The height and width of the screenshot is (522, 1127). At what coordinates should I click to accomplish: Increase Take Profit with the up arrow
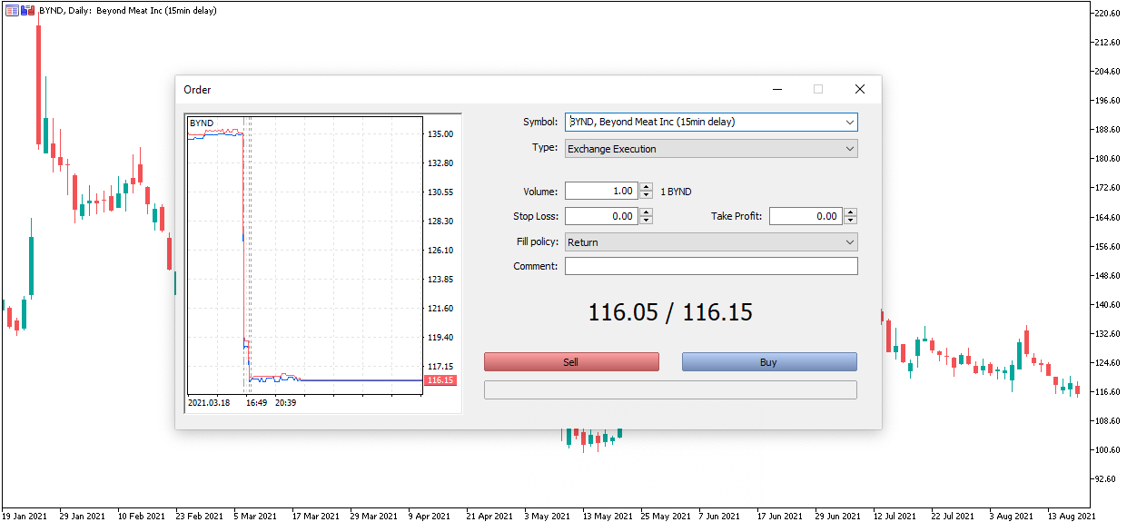tap(850, 212)
